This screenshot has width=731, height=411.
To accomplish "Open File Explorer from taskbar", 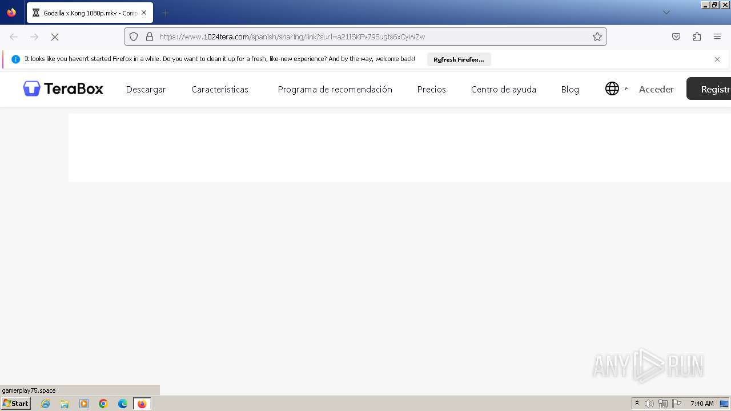I will [65, 404].
